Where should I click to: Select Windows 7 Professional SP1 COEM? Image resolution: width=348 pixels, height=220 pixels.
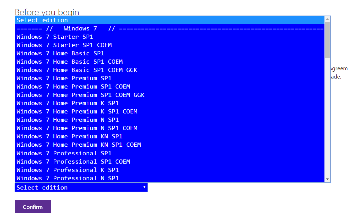coord(170,162)
